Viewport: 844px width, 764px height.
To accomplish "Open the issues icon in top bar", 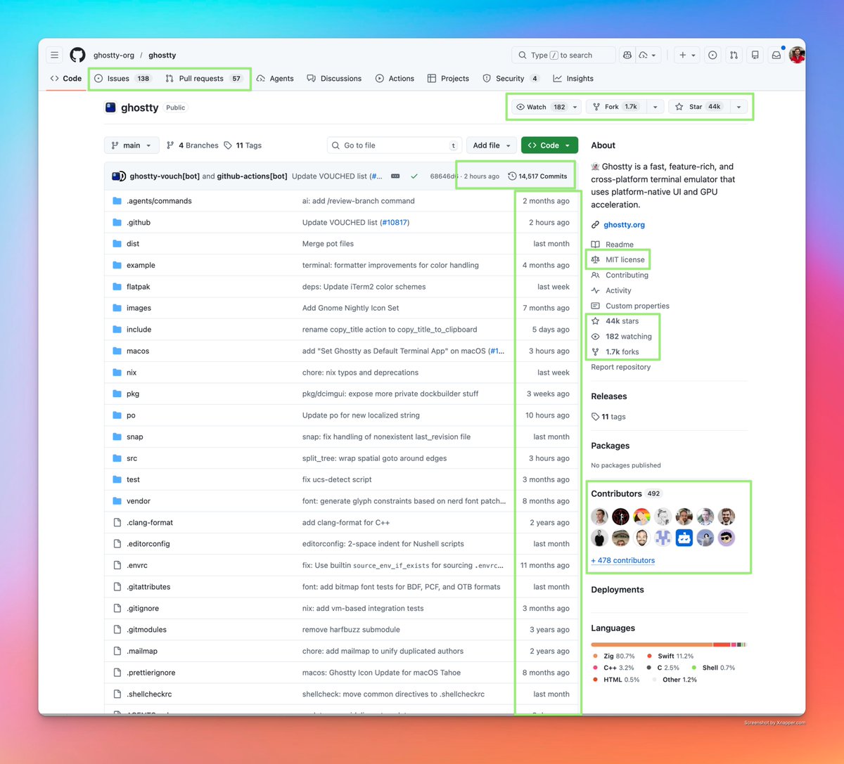I will pyautogui.click(x=712, y=55).
